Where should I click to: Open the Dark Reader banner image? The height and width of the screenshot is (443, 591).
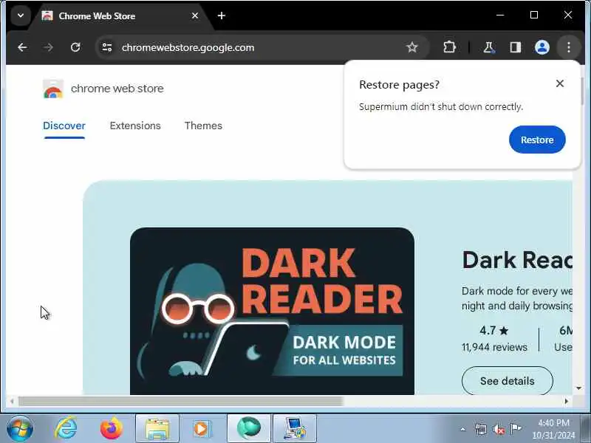point(272,311)
